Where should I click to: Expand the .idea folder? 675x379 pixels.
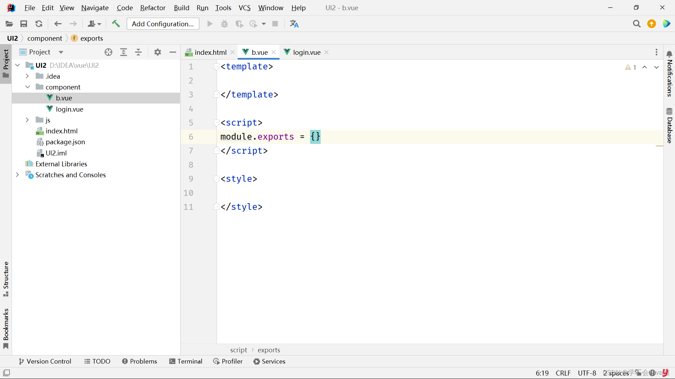pyautogui.click(x=27, y=76)
